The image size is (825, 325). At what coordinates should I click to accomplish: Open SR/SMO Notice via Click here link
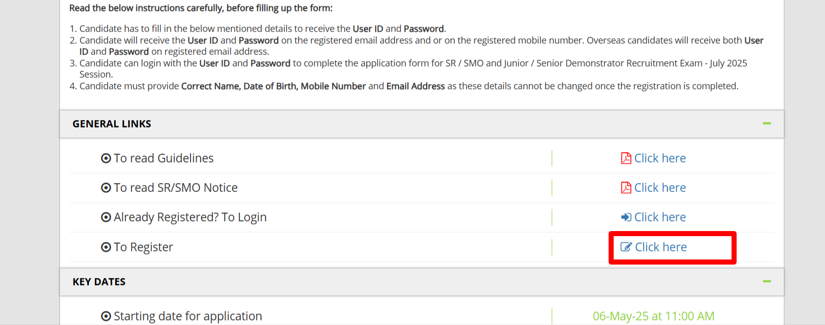(660, 188)
